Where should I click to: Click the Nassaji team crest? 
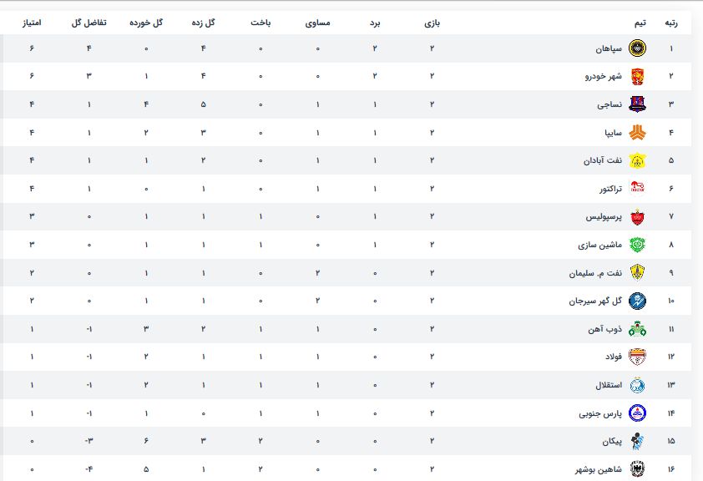tap(637, 104)
